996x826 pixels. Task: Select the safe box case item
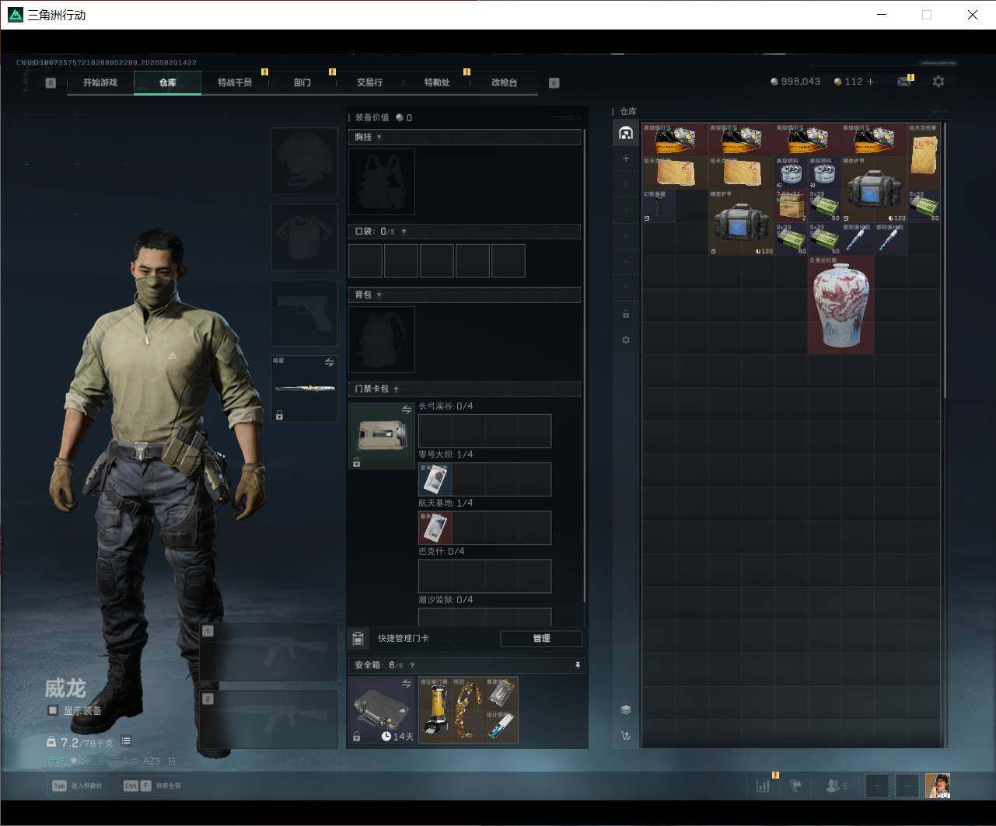point(382,710)
